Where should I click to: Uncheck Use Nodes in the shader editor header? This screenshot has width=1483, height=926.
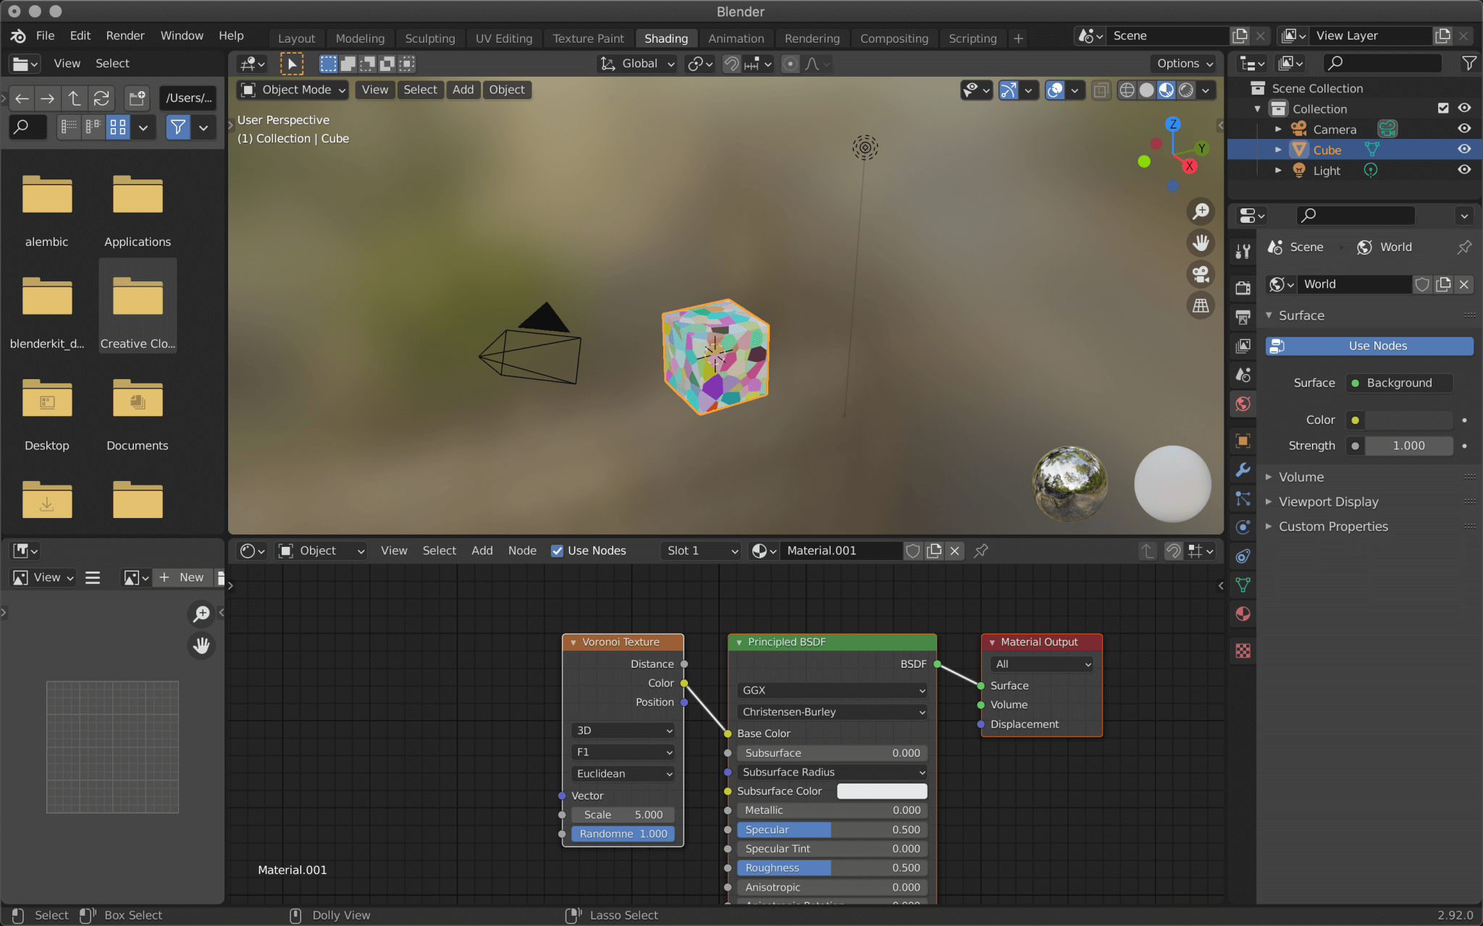click(558, 551)
